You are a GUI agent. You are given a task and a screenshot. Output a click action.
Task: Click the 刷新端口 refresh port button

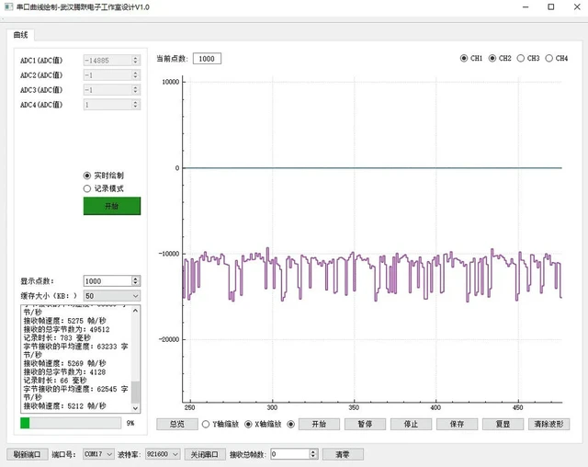click(28, 455)
